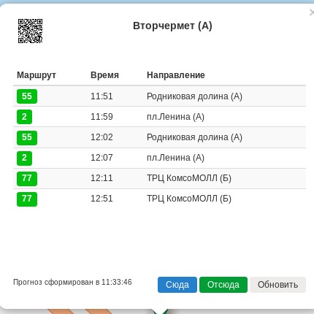The height and width of the screenshot is (314, 314).
Task: Click the 12:51 arrival time
Action: (x=102, y=199)
